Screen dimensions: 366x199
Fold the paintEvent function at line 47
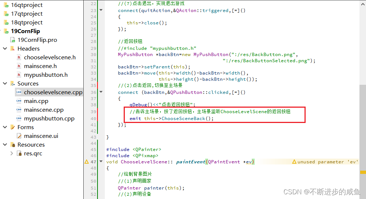tap(101, 161)
